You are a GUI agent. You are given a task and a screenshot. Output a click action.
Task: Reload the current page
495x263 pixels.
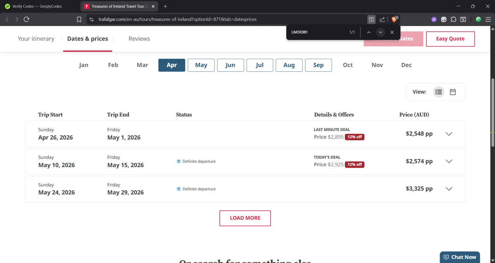pos(27,19)
